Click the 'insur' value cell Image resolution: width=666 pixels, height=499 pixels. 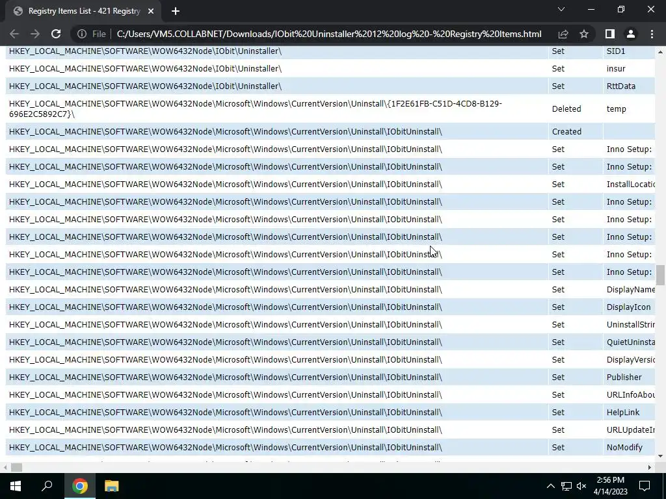point(629,69)
